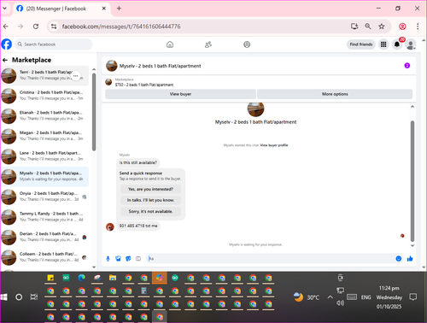Open the Onyia 2 beds chat
This screenshot has height=323, width=427.
44,197
